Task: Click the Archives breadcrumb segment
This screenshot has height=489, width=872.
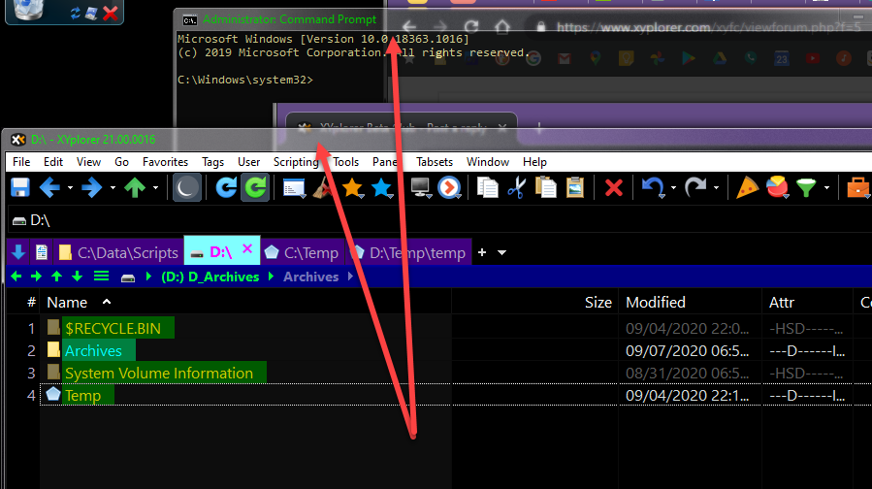Action: pos(310,277)
